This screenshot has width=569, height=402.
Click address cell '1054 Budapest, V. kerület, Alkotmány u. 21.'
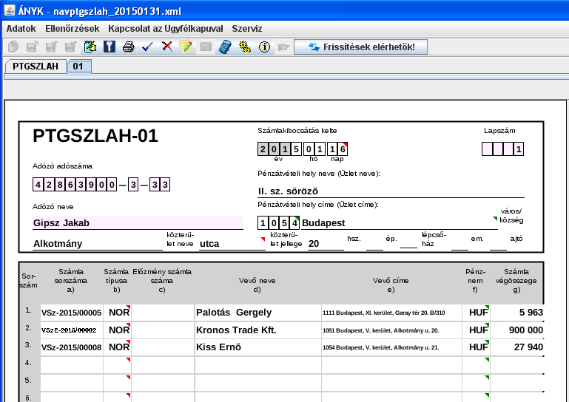391,347
